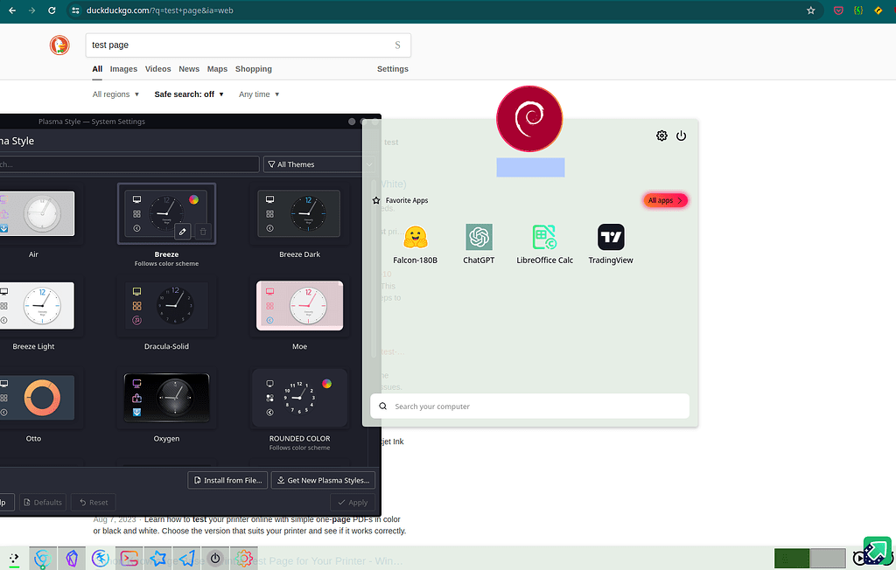Edit the Breeze theme via its pencil icon

coord(182,231)
